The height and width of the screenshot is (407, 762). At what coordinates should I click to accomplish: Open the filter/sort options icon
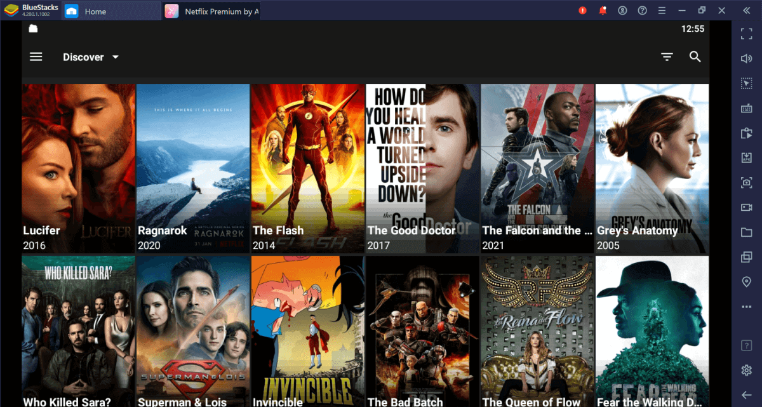click(x=667, y=57)
